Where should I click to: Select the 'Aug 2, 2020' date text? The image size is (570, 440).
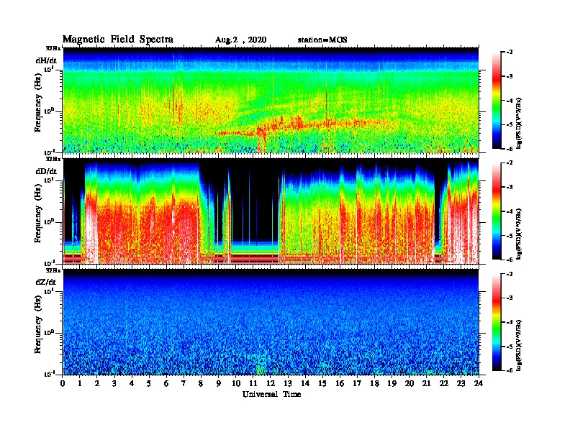tap(240, 40)
